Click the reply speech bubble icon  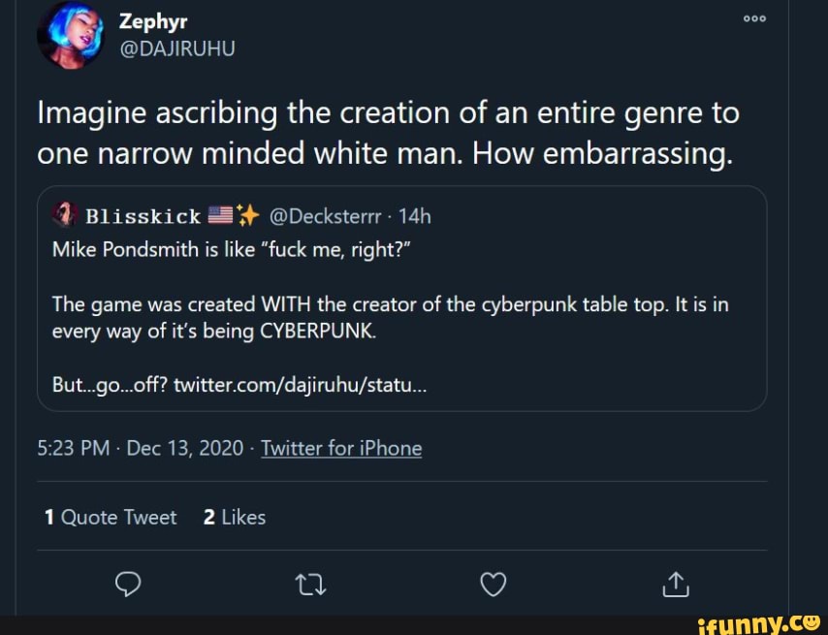(x=128, y=584)
